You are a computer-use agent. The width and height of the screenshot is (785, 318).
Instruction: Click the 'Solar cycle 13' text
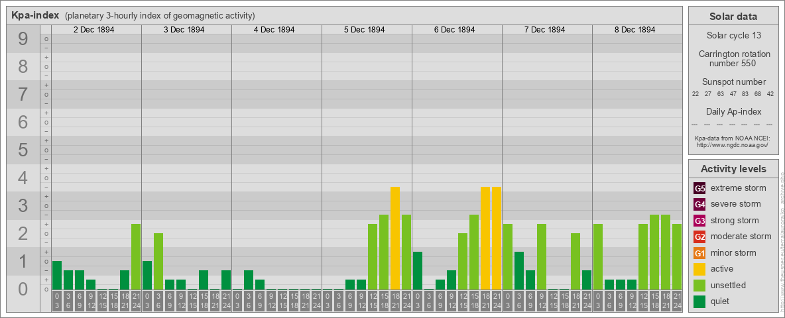[x=733, y=36]
